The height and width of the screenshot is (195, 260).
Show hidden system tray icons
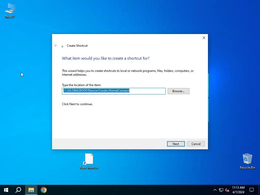point(215,190)
